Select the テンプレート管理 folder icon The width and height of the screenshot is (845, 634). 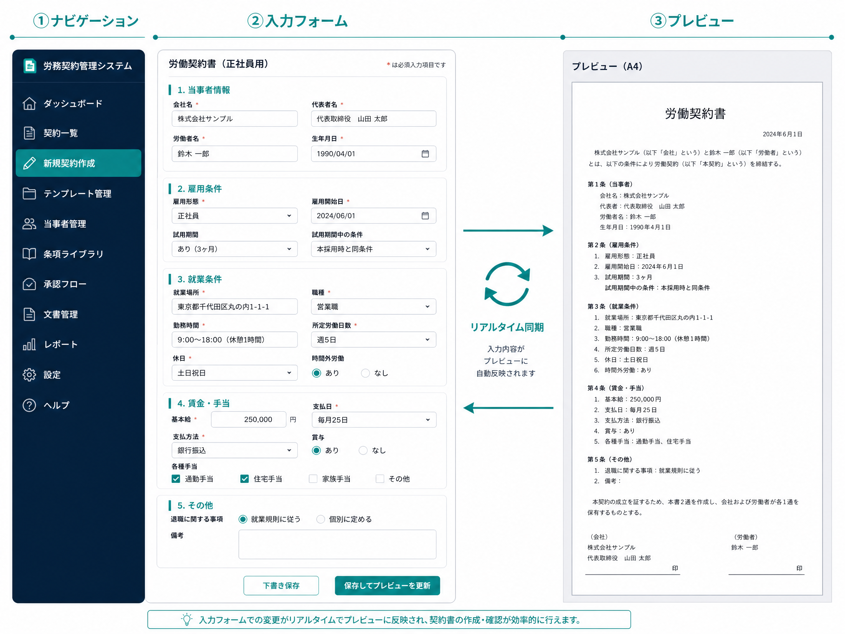(x=29, y=193)
